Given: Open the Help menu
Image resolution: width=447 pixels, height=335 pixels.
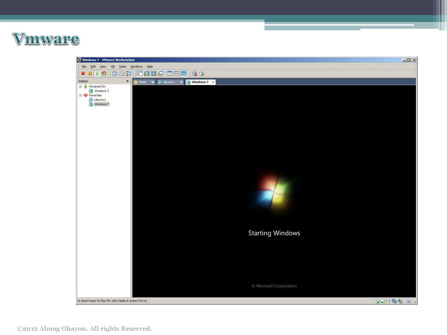Looking at the screenshot, I should point(150,67).
